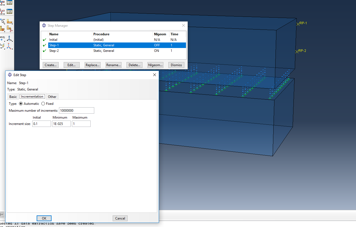The height and width of the screenshot is (227, 356).
Task: Open the Nlgeom... settings button
Action: (155, 65)
